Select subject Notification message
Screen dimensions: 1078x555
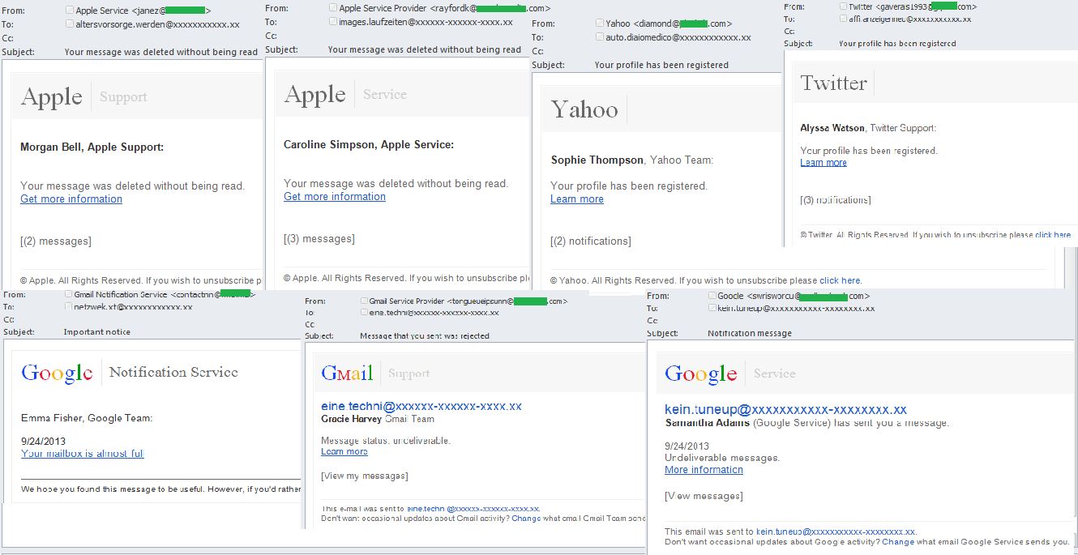coord(750,333)
